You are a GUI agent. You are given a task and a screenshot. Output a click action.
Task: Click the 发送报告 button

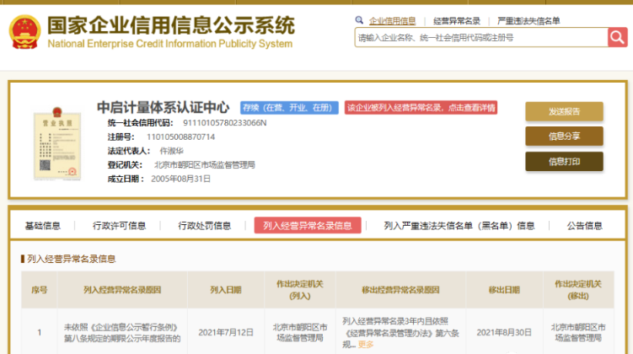tap(564, 111)
